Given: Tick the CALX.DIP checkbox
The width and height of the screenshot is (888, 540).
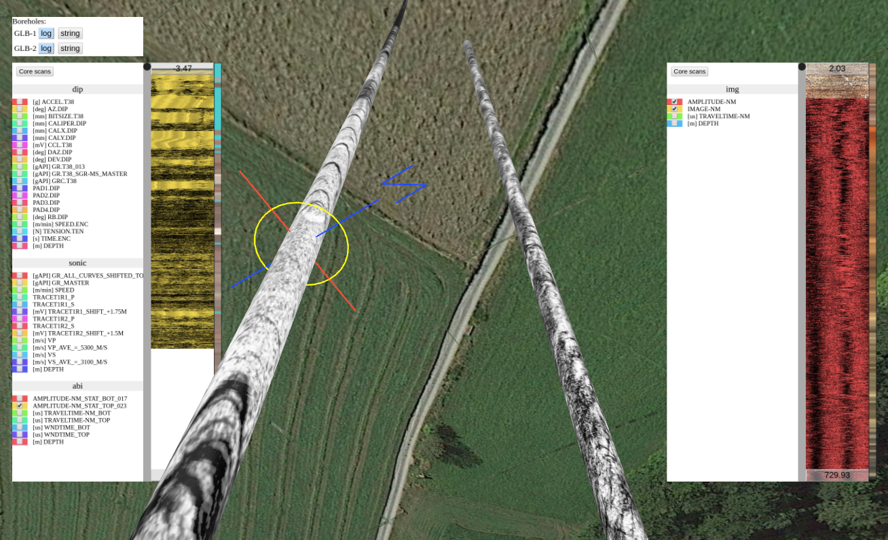Looking at the screenshot, I should [x=20, y=130].
